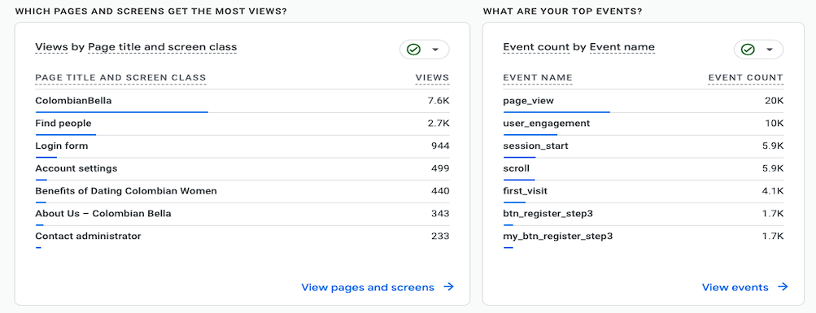
Task: Click arrow icon beside View events
Action: 783,287
